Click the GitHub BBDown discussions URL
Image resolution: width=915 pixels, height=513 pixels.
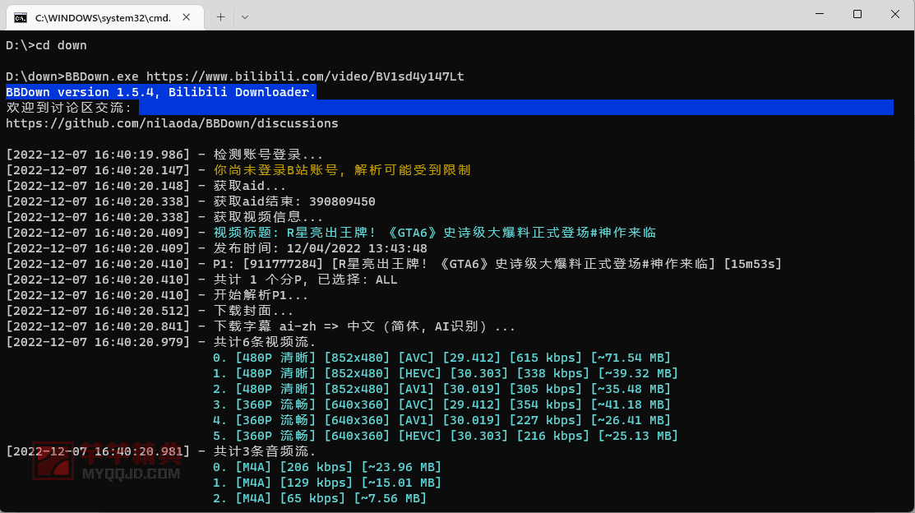[172, 123]
